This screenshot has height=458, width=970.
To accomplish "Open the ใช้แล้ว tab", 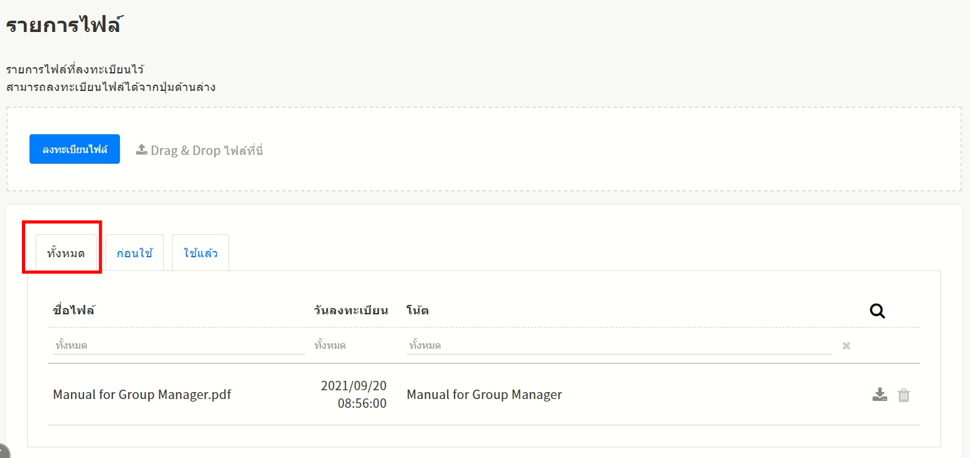I will [x=200, y=253].
